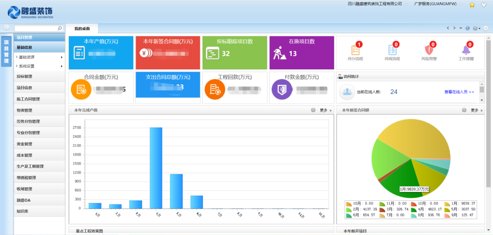Open the 待阅流程 to-read workflow icon
The height and width of the screenshot is (235, 493).
(392, 51)
